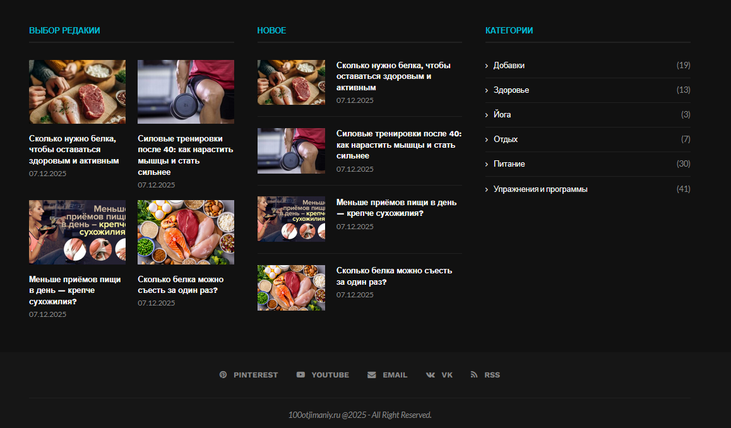Click the tendons banner thumbnail in Выбор редакции
The width and height of the screenshot is (731, 428).
pos(78,233)
